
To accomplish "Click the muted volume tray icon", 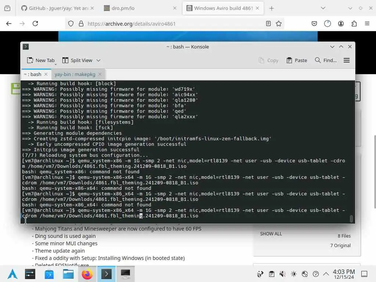I will click(x=282, y=274).
